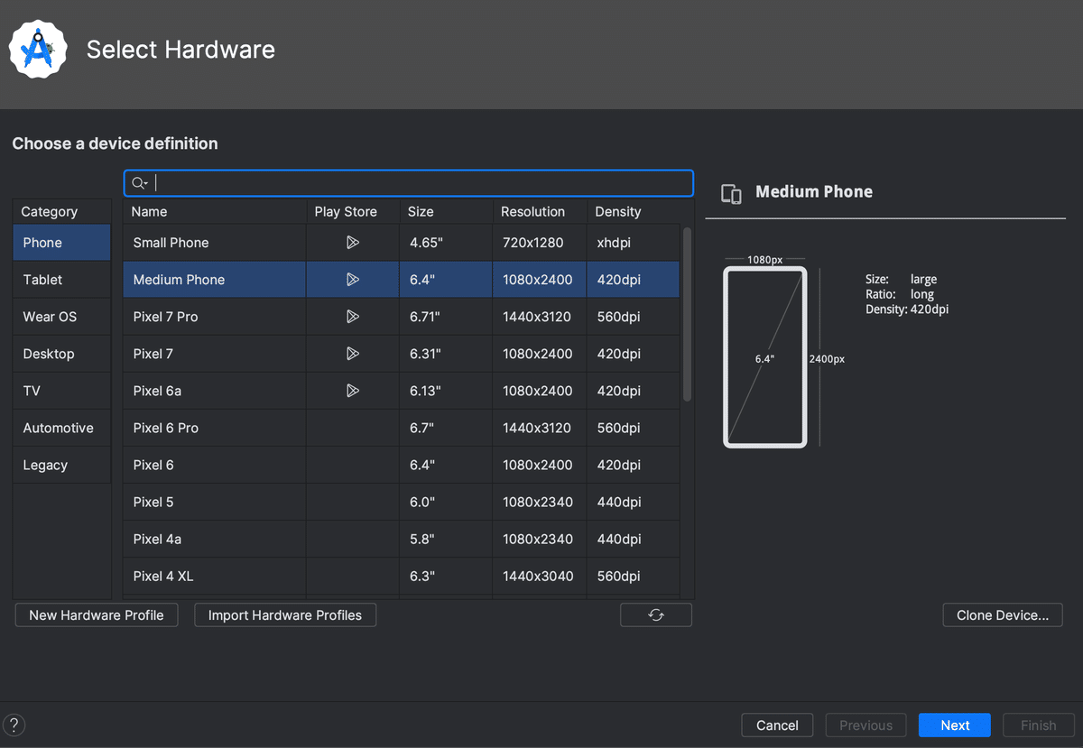Sort devices by the Name column header
Image resolution: width=1083 pixels, height=748 pixels.
[x=215, y=211]
